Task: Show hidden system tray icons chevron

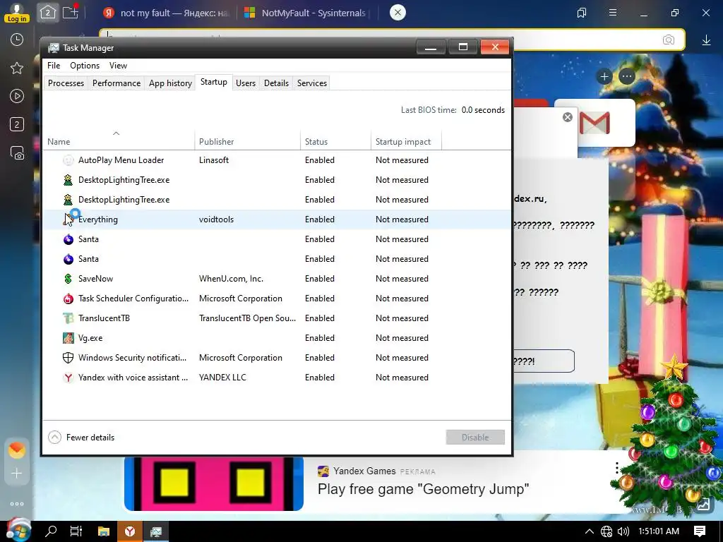Action: pos(589,531)
